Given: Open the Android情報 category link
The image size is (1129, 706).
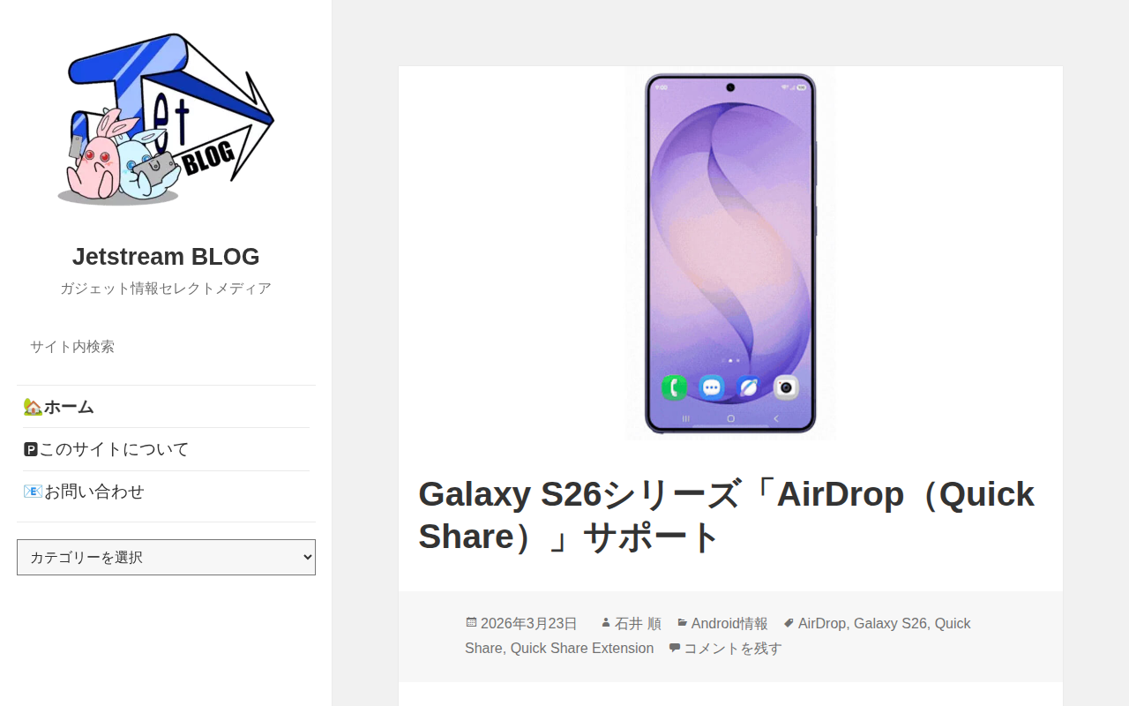Looking at the screenshot, I should (x=729, y=623).
